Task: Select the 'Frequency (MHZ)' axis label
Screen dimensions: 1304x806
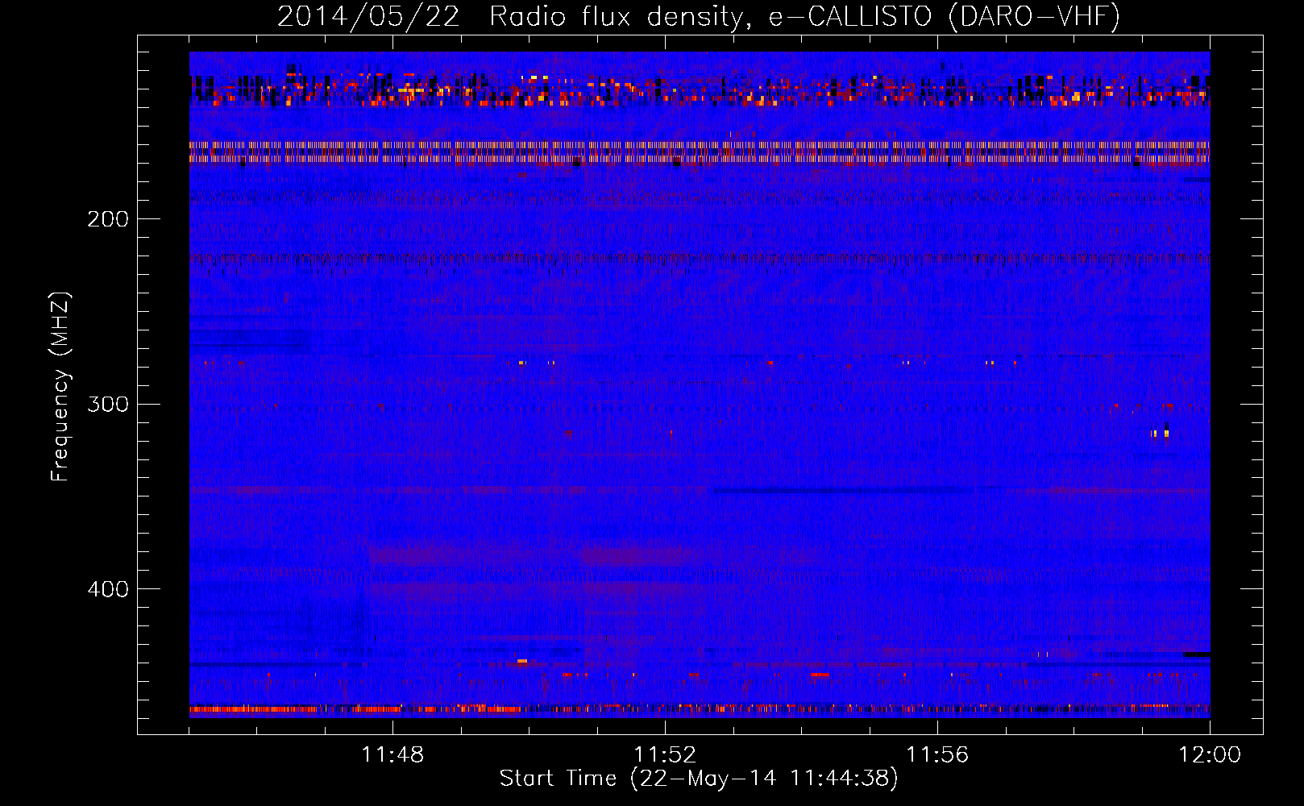Action: [60, 387]
